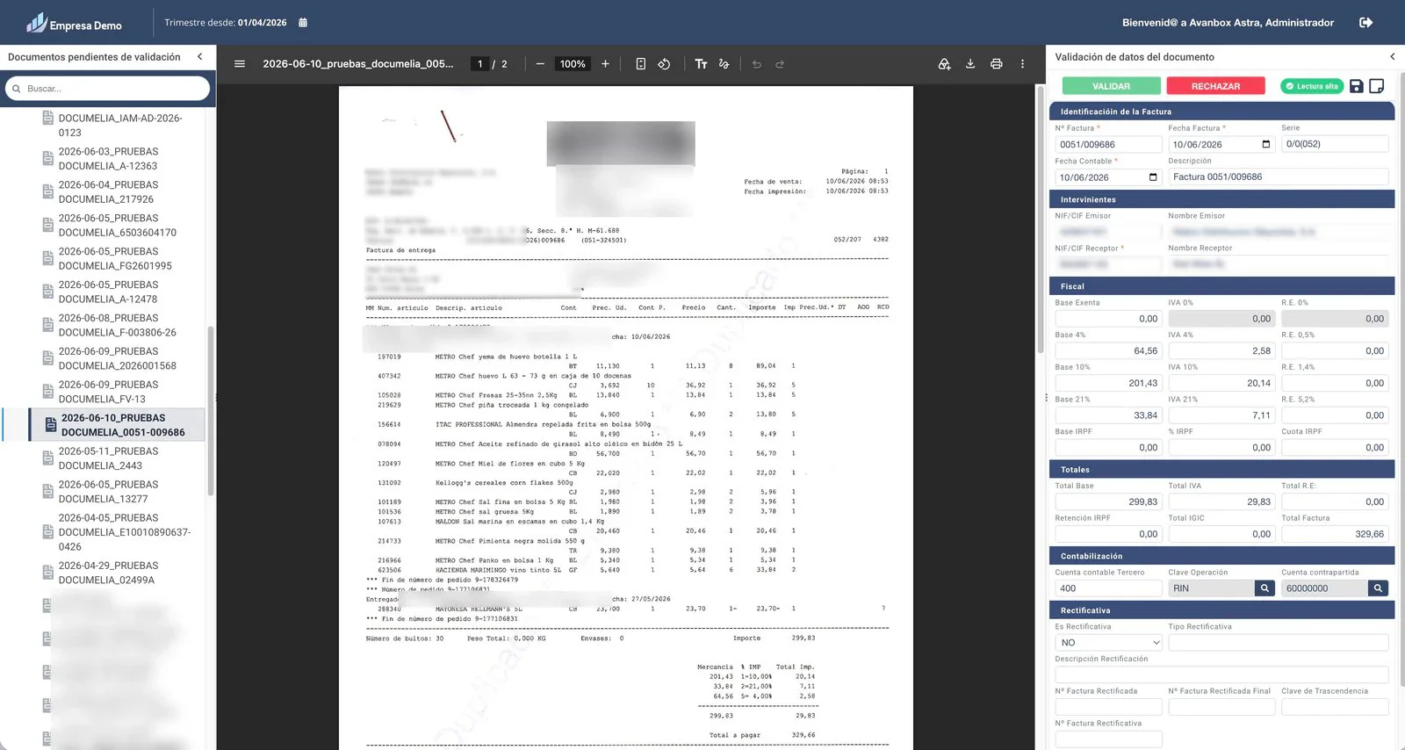
Task: Click the redo annotation icon
Action: 779,64
